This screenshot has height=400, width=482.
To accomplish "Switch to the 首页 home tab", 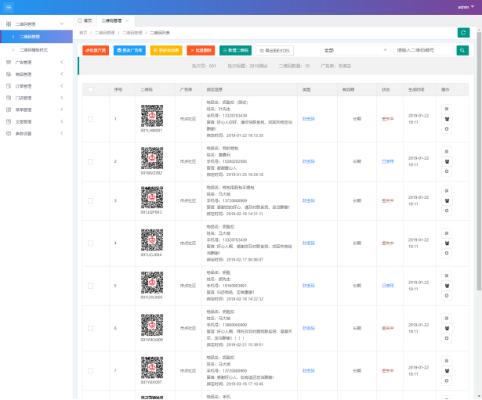I will [x=85, y=20].
